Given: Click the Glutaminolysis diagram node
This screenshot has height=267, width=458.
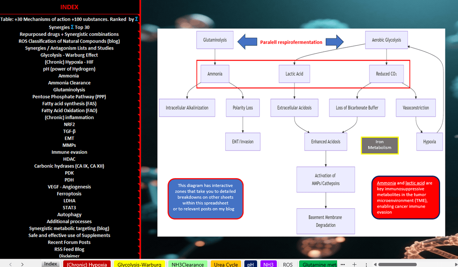Looking at the screenshot, I should point(215,40).
